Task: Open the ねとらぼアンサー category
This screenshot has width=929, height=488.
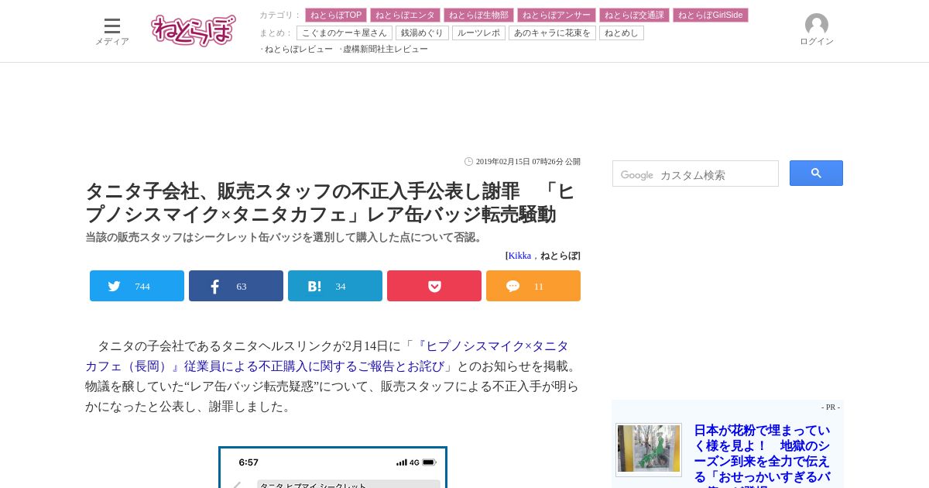Action: click(x=557, y=15)
